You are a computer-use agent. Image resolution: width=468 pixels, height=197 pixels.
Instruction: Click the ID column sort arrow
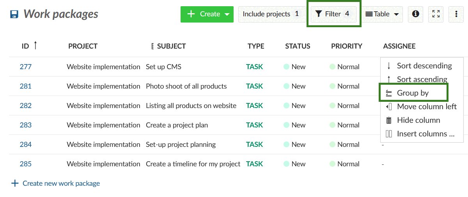[x=35, y=46]
